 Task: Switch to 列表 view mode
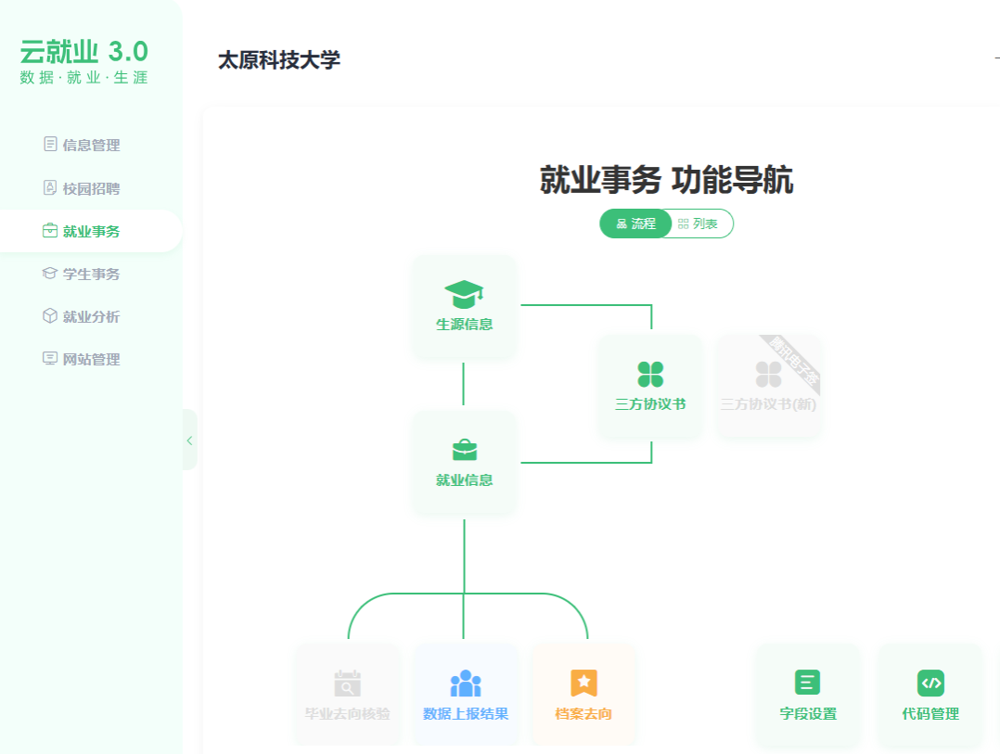[699, 224]
